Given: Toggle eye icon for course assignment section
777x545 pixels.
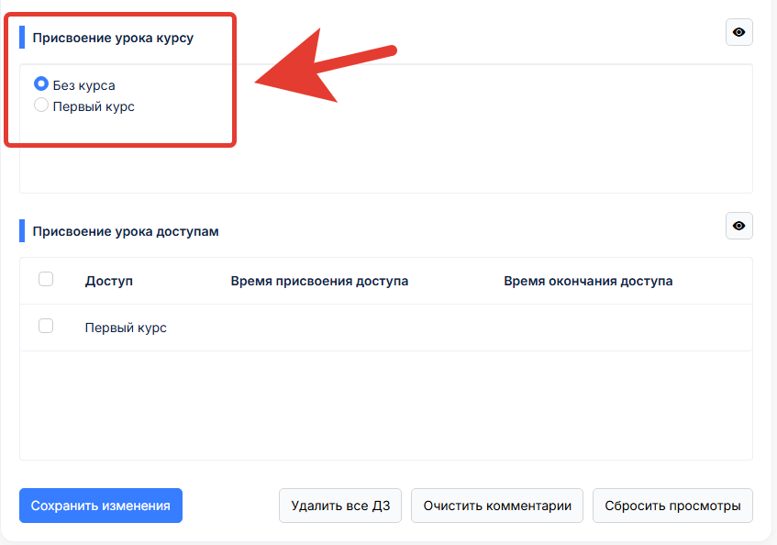Looking at the screenshot, I should (738, 32).
